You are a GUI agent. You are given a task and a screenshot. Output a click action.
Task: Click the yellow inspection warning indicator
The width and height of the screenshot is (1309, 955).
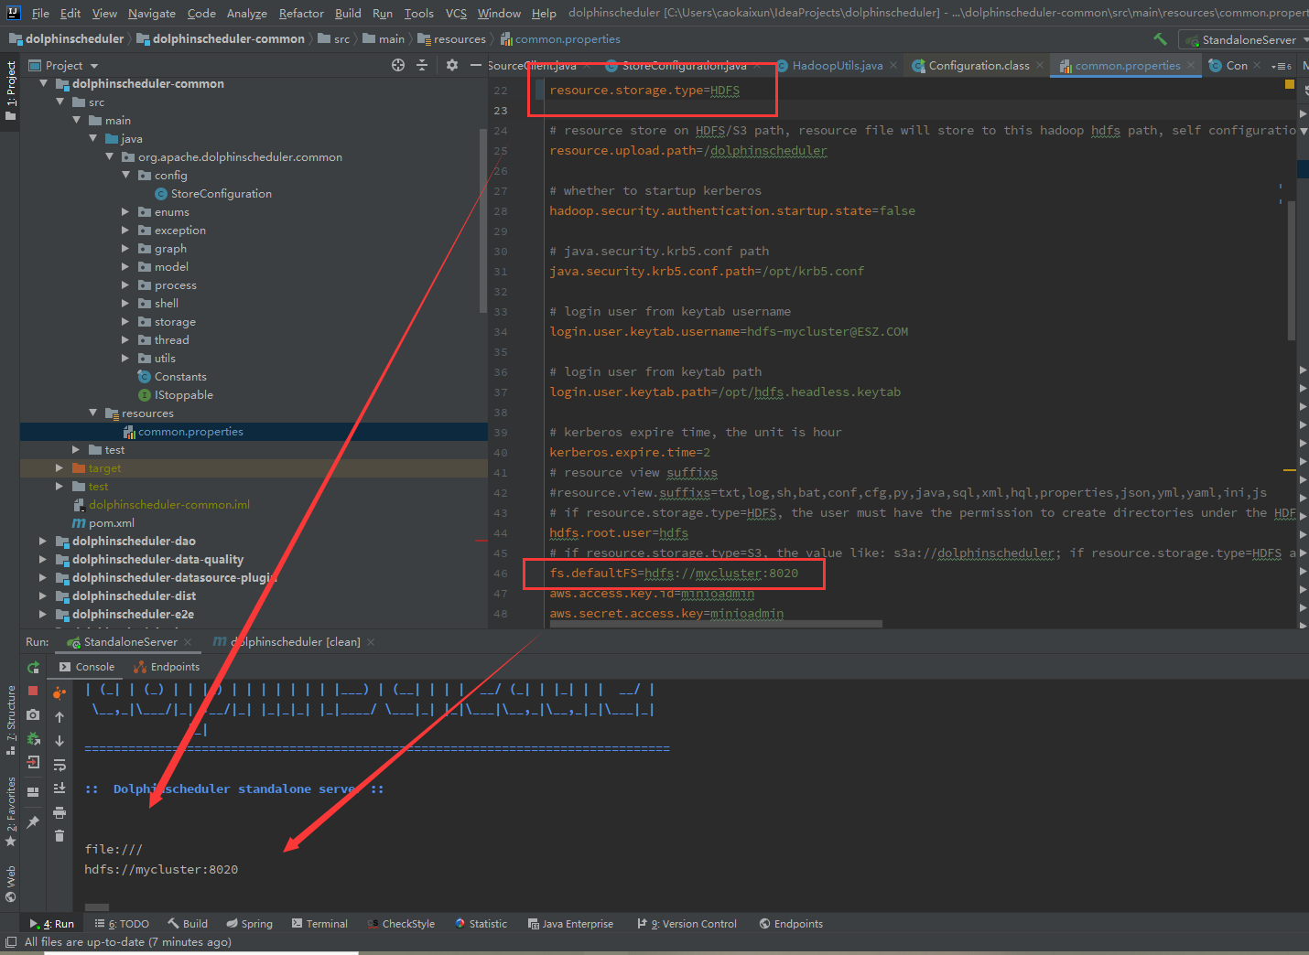(1290, 84)
